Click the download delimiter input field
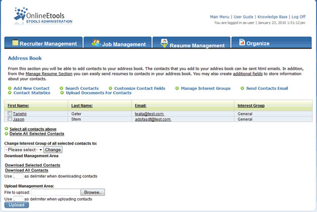 click(x=18, y=176)
